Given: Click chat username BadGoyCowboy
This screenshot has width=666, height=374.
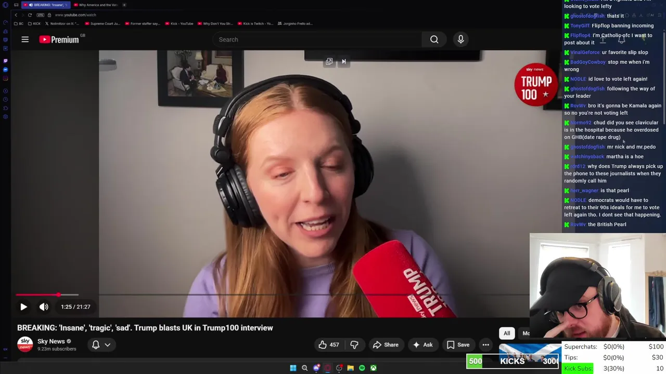Looking at the screenshot, I should click(588, 62).
